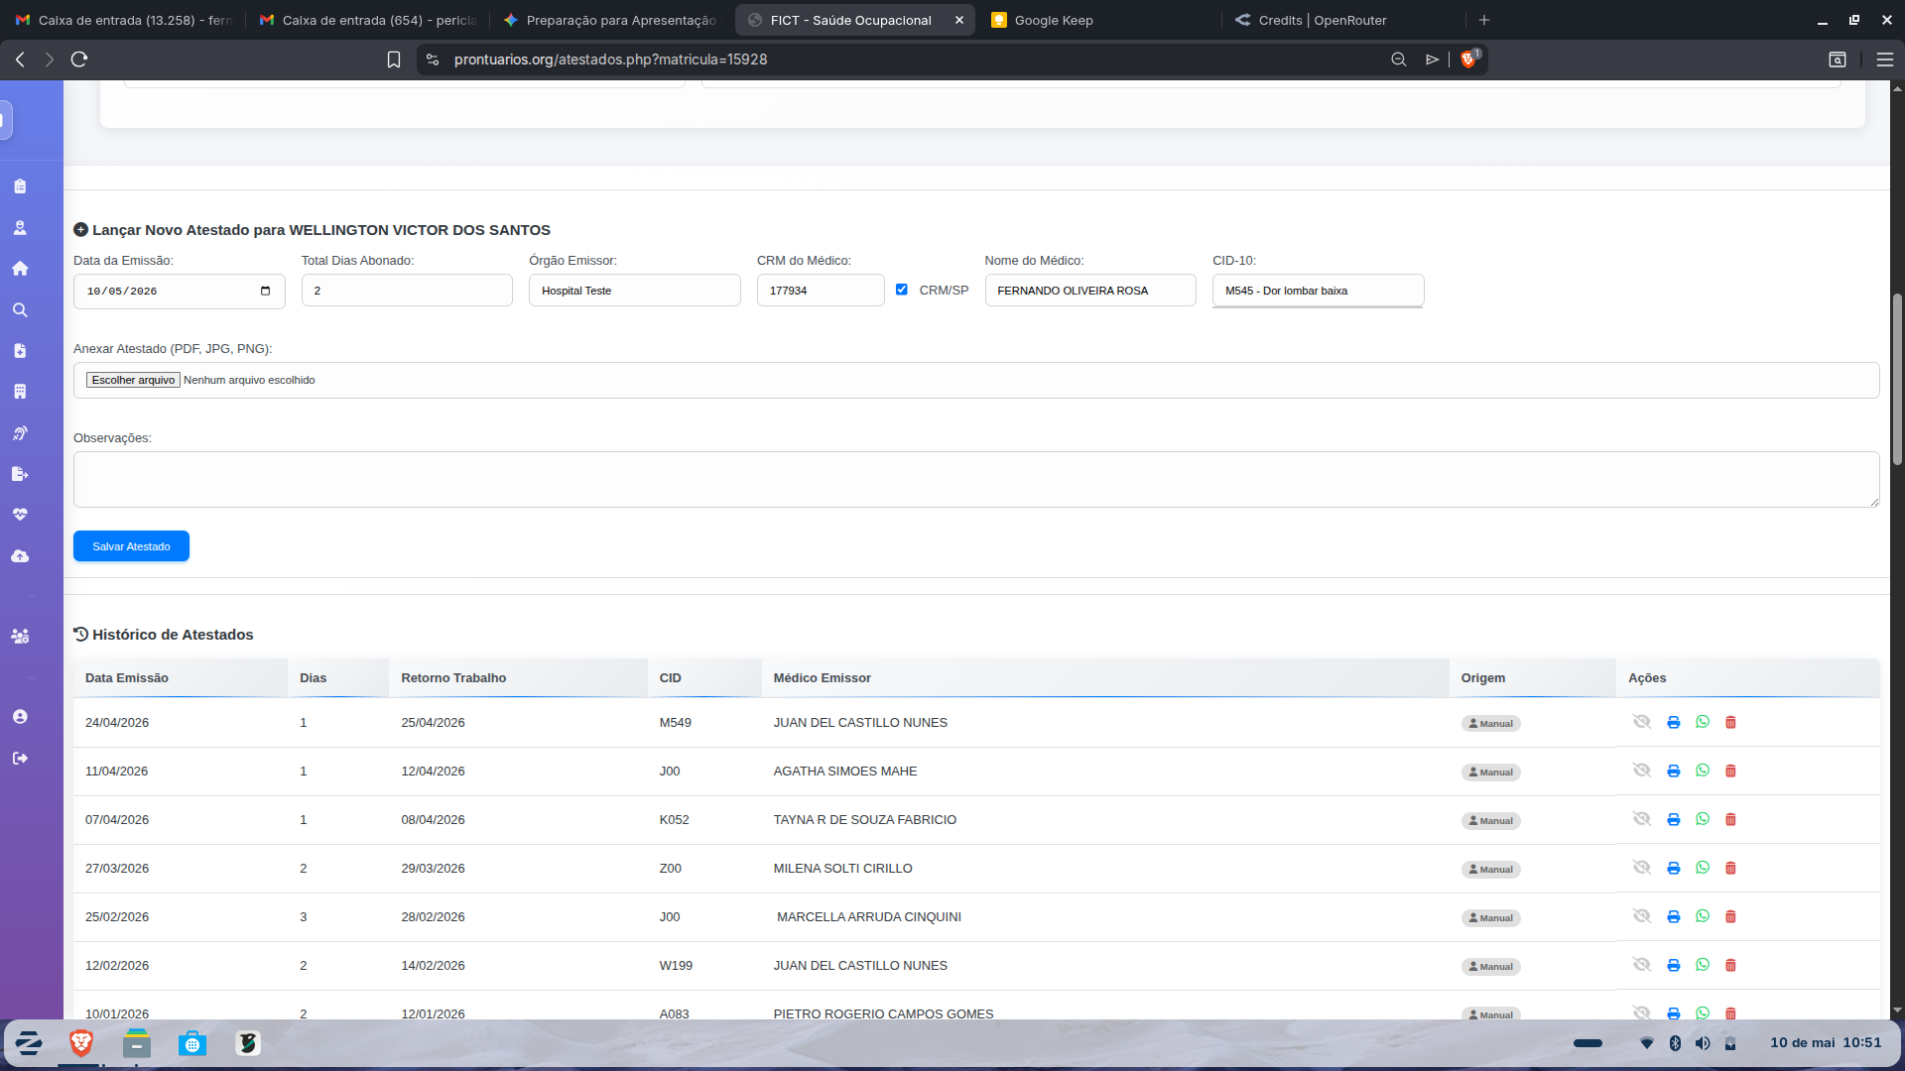Screen dimensions: 1905x1071
Task: Open the date picker calendar icon
Action: [265, 292]
